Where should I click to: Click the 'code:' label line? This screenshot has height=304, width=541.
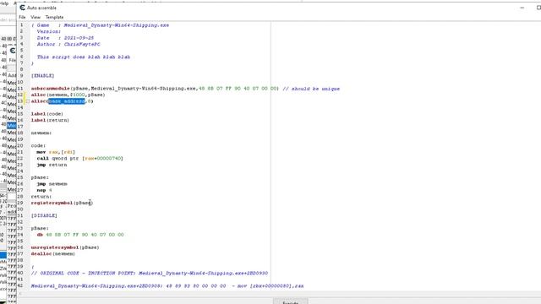[38, 145]
